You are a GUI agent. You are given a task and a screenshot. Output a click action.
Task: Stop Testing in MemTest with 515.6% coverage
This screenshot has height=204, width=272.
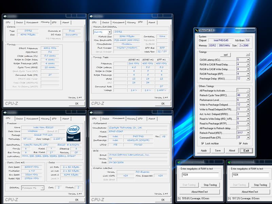click(210, 185)
